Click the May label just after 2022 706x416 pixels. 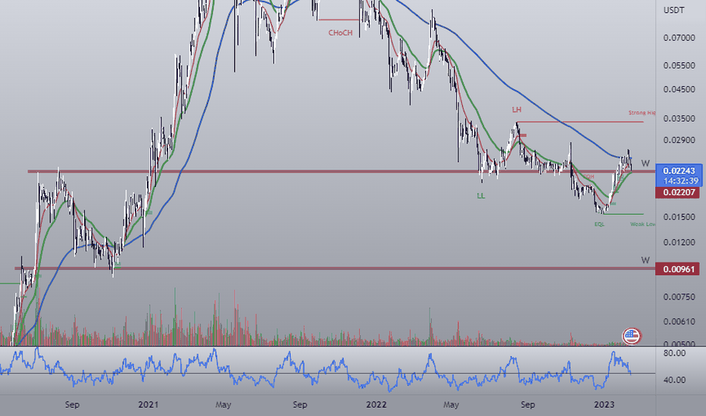click(451, 405)
